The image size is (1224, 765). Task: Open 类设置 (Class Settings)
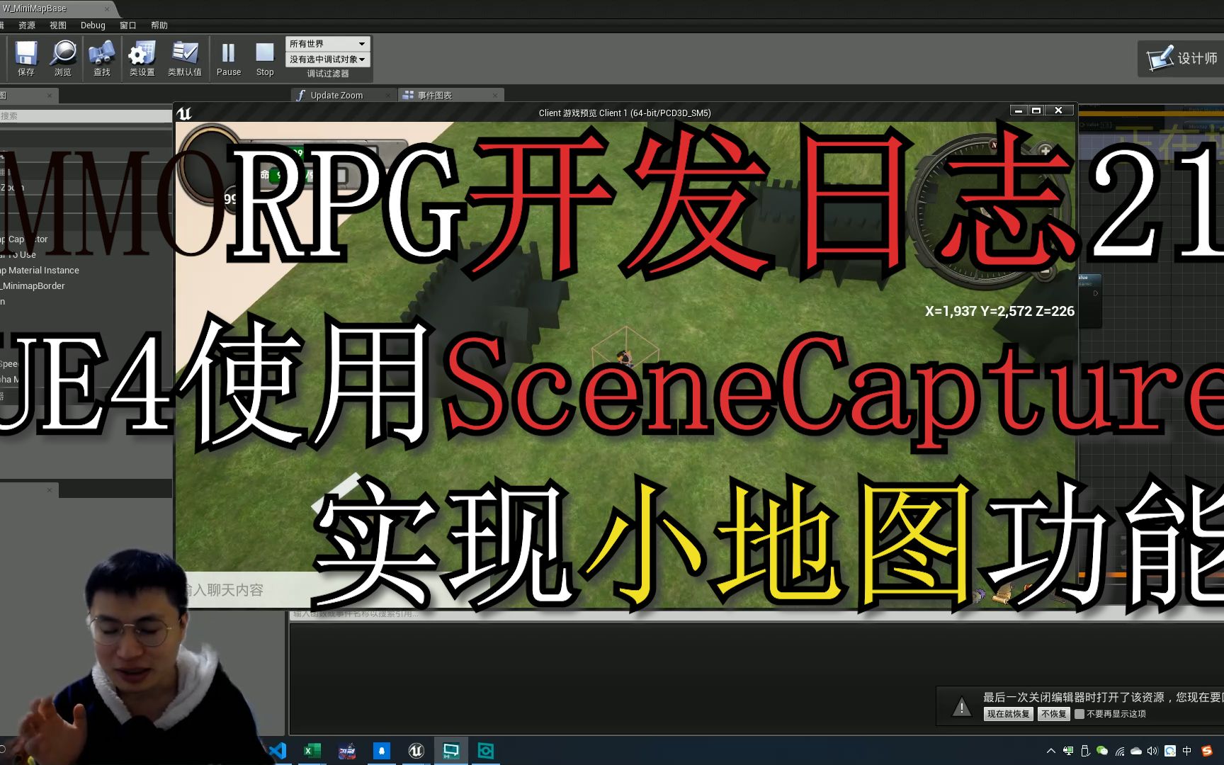tap(140, 58)
